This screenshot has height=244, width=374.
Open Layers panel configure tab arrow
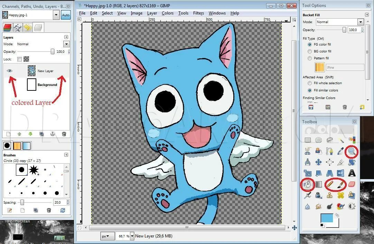[x=66, y=37]
